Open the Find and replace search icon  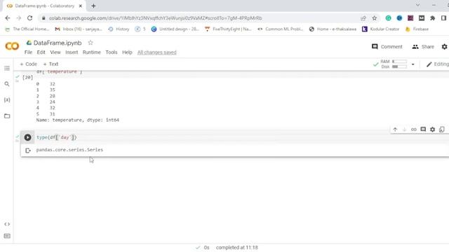point(7,84)
